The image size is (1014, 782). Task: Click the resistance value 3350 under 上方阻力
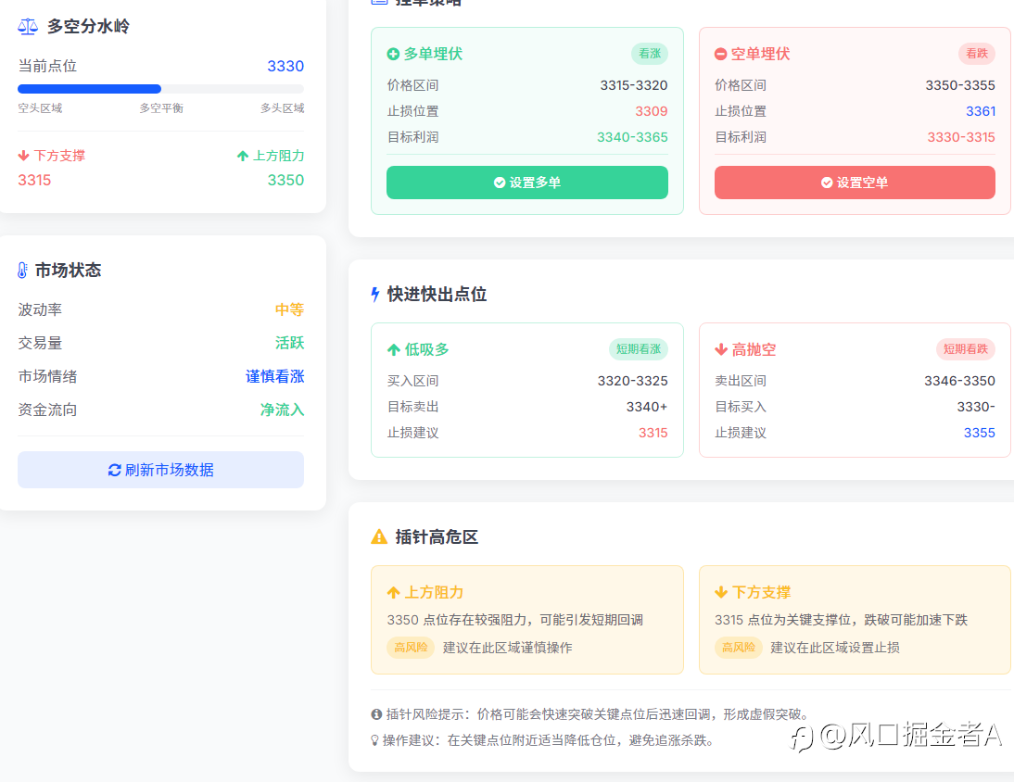(285, 181)
